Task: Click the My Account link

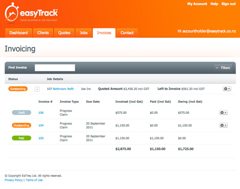Action: point(197,4)
